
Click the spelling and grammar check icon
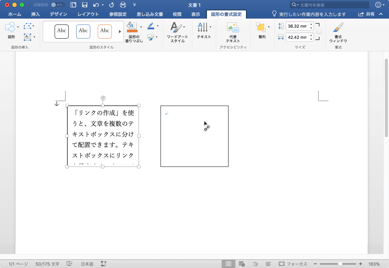click(69, 264)
